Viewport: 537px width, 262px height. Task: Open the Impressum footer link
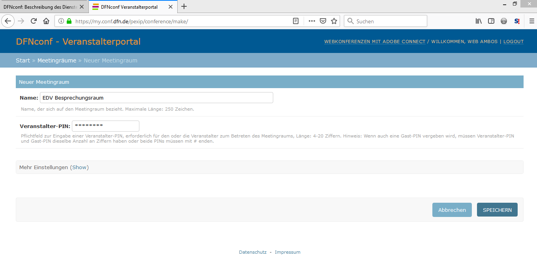(287, 252)
